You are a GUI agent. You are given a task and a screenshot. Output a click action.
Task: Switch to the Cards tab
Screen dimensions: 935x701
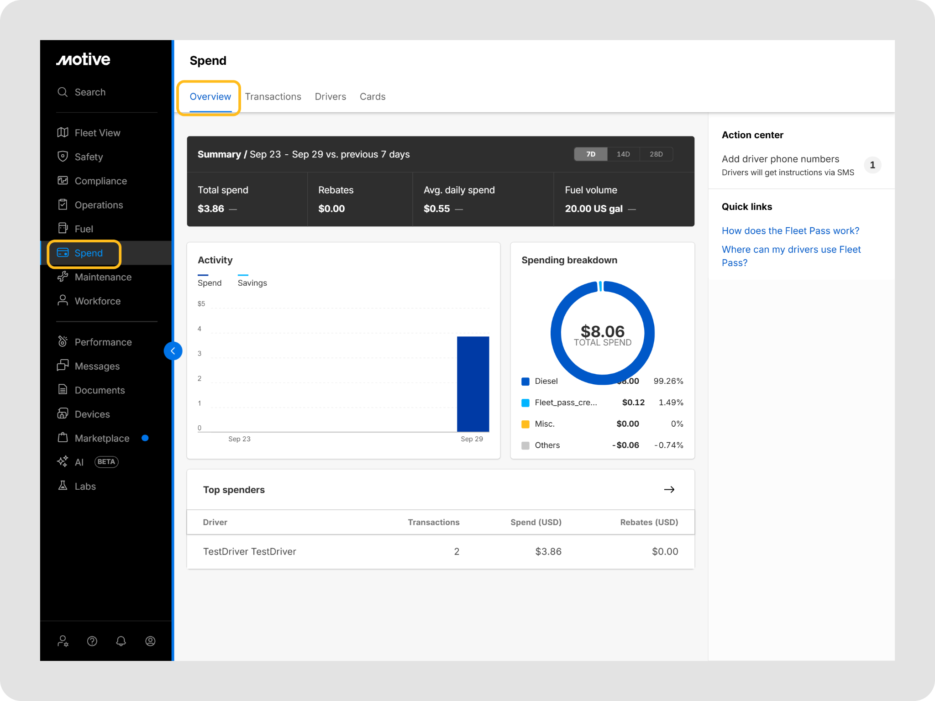373,97
